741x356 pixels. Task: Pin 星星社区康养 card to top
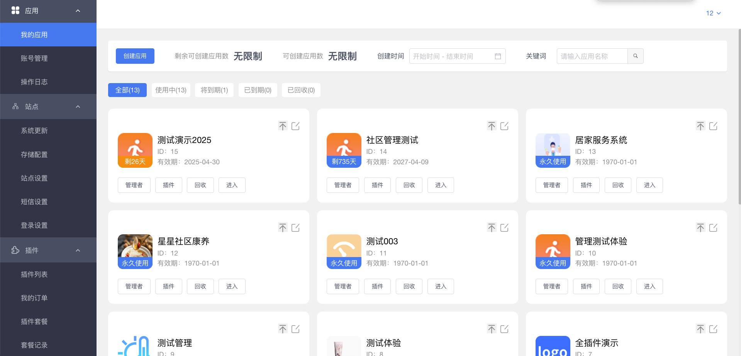pyautogui.click(x=283, y=228)
